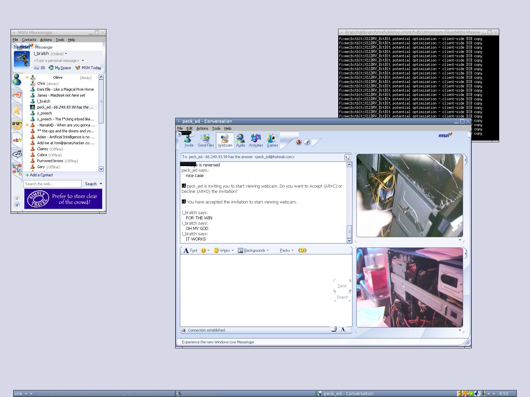
Task: Select the gold star sidebar tab
Action: (x=17, y=110)
